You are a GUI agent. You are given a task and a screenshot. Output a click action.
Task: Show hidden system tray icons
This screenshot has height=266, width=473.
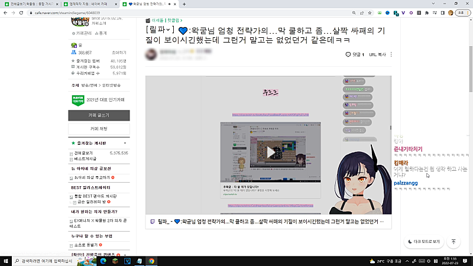click(x=407, y=261)
